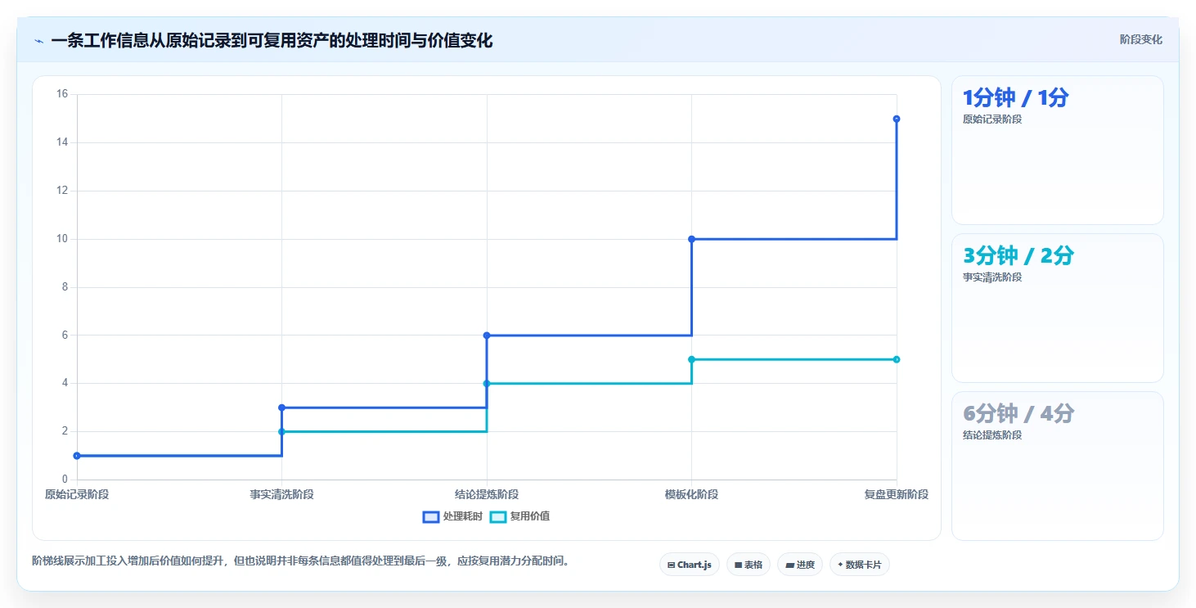Click the y-axis value 10
Screen dimensions: 1196x608
[62, 239]
